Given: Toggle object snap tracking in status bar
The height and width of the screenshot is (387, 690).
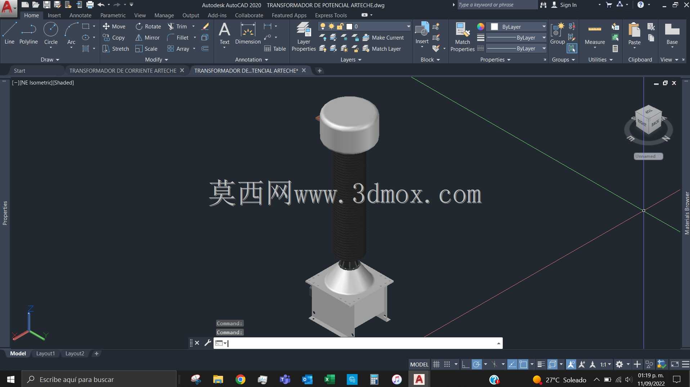Looking at the screenshot, I should [x=512, y=364].
